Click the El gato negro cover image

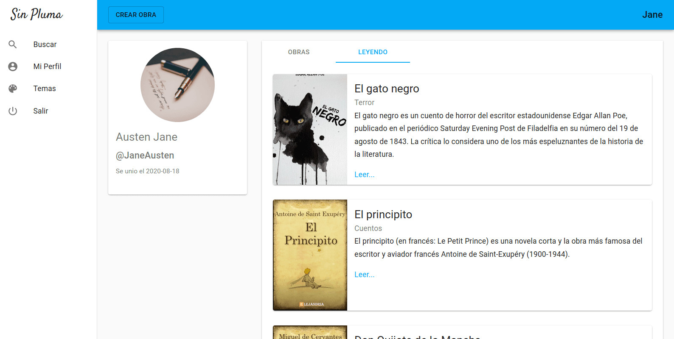click(310, 130)
